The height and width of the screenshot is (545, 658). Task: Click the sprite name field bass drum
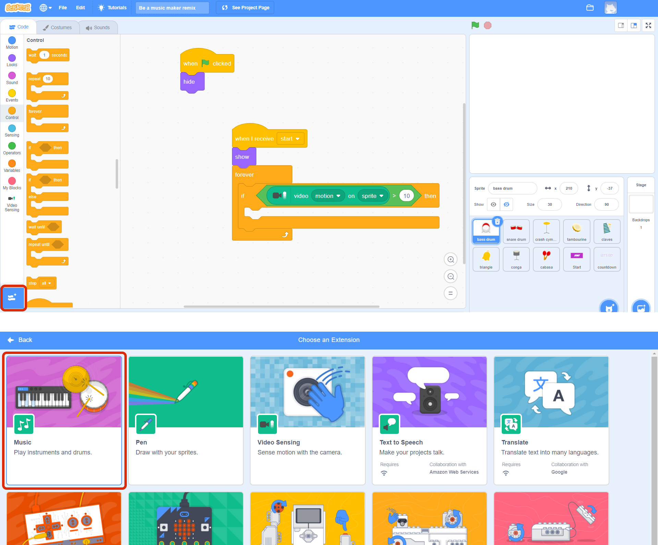point(512,188)
